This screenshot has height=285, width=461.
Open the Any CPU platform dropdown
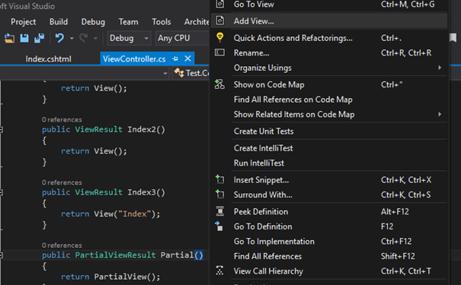182,38
